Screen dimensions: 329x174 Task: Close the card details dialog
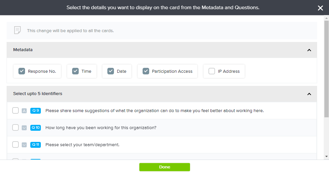tap(320, 8)
